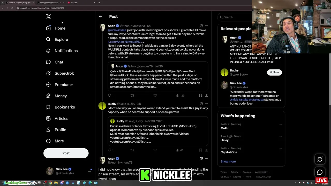Click the X logo in the sidebar
The height and width of the screenshot is (186, 331).
48,17
